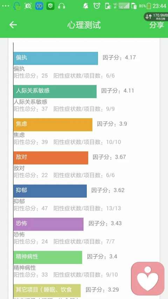Tap the blue owl-eyes app status icon
This screenshot has width=168, height=299.
(39, 6)
